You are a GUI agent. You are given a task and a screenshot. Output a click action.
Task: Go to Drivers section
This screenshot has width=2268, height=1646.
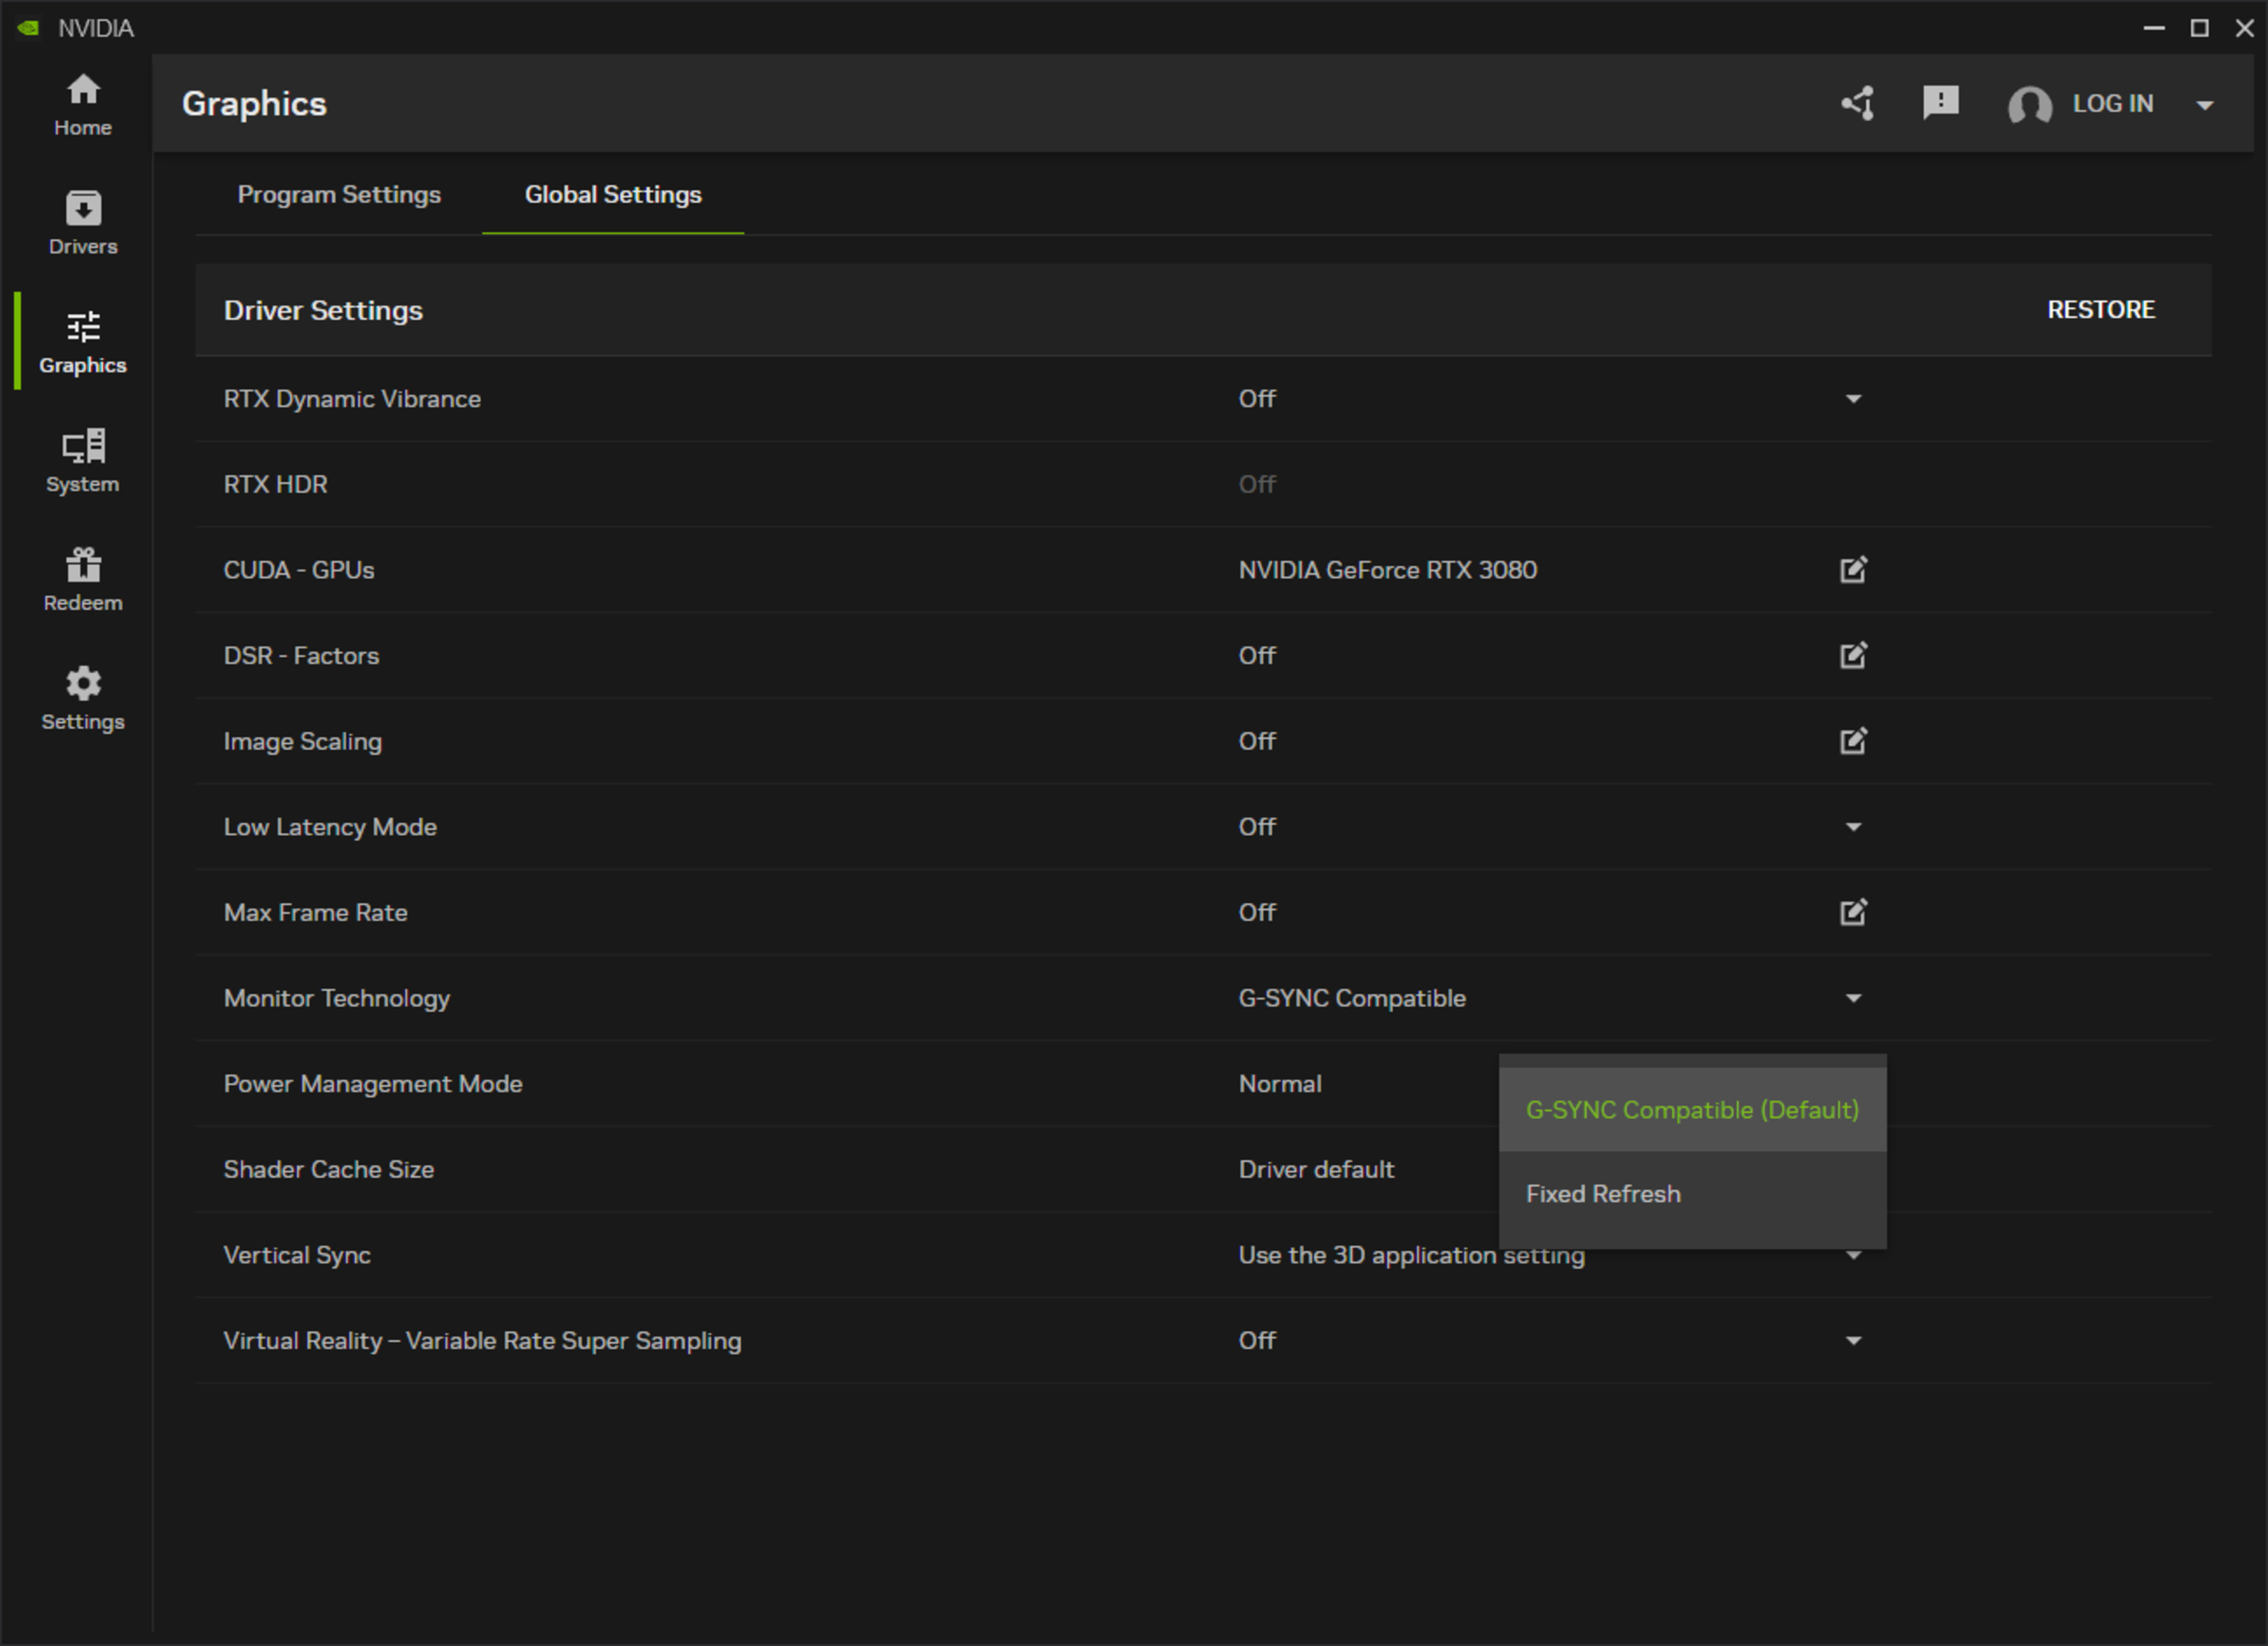(83, 223)
